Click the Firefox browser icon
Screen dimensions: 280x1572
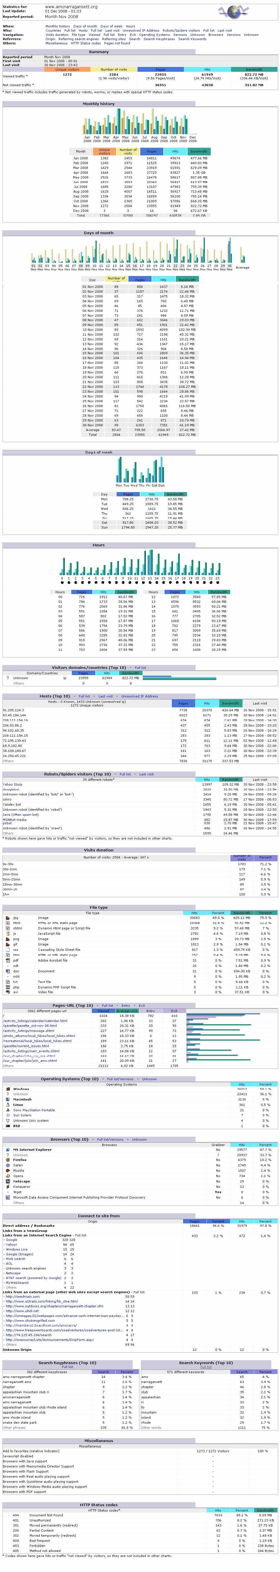[7, 1160]
